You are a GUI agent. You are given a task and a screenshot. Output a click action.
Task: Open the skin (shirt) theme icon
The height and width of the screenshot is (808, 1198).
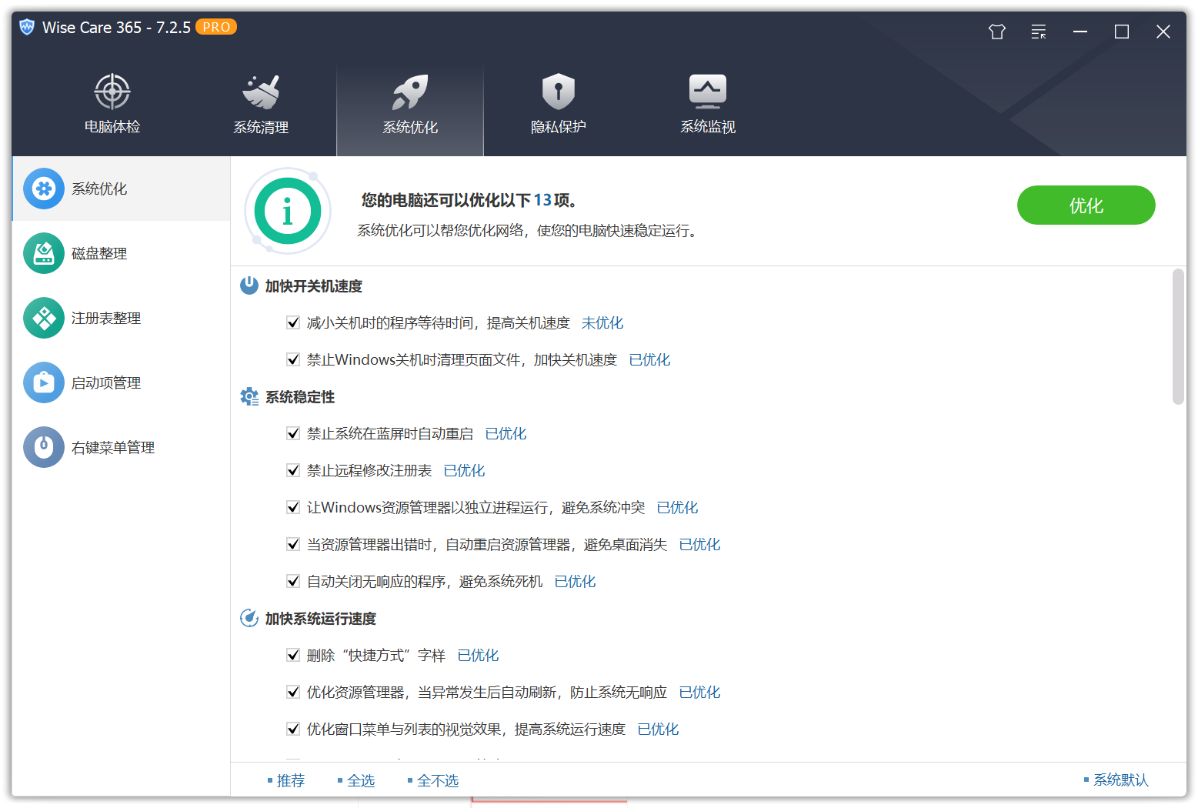[x=997, y=32]
